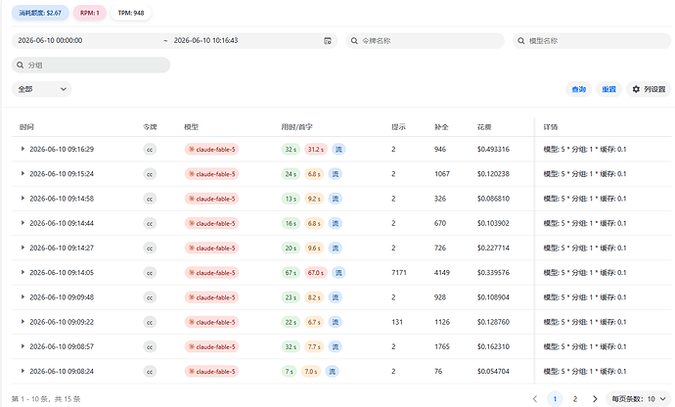Screen dimensions: 675x407
Task: Click the RPM: 1 indicator pill
Action: (x=90, y=13)
